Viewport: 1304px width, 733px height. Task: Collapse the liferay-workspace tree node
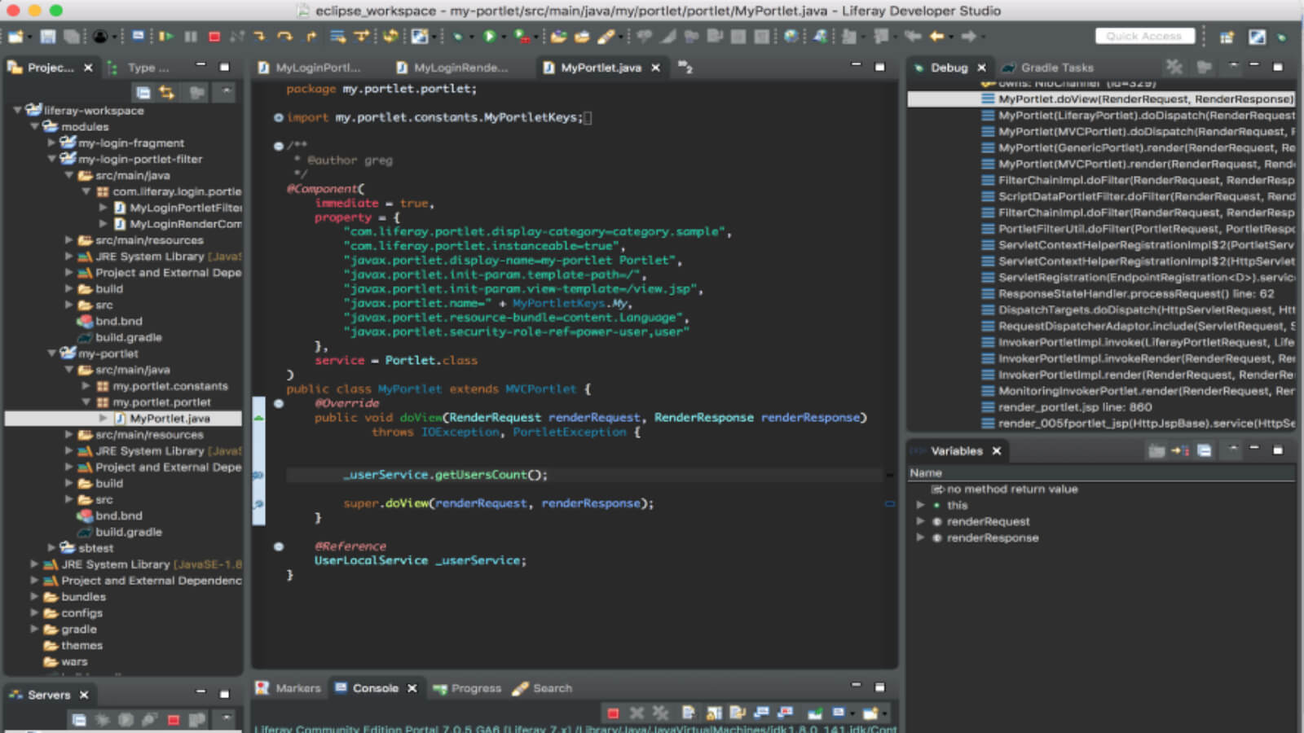tap(17, 111)
